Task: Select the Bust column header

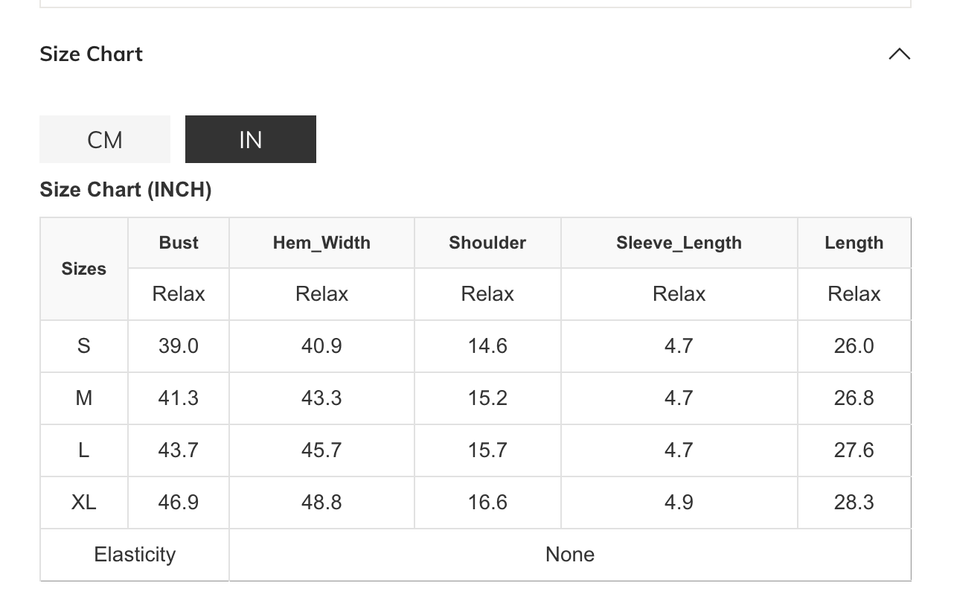Action: click(179, 243)
